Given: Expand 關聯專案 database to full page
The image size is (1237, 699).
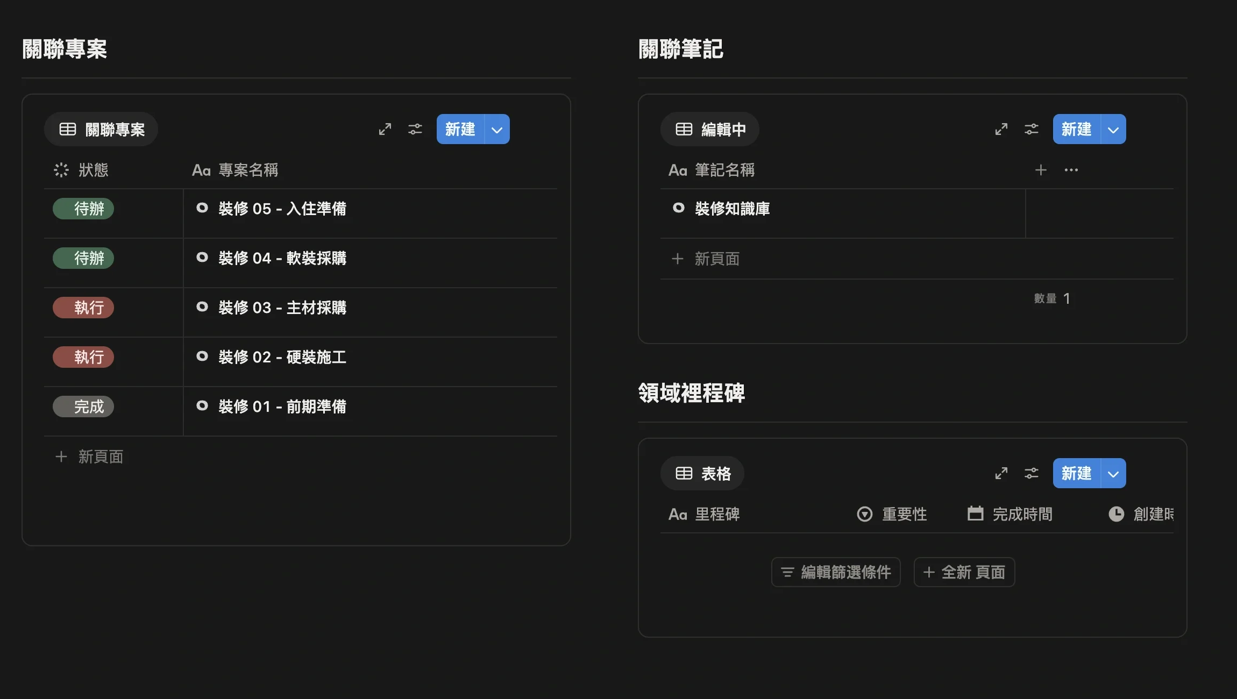Looking at the screenshot, I should pyautogui.click(x=385, y=129).
